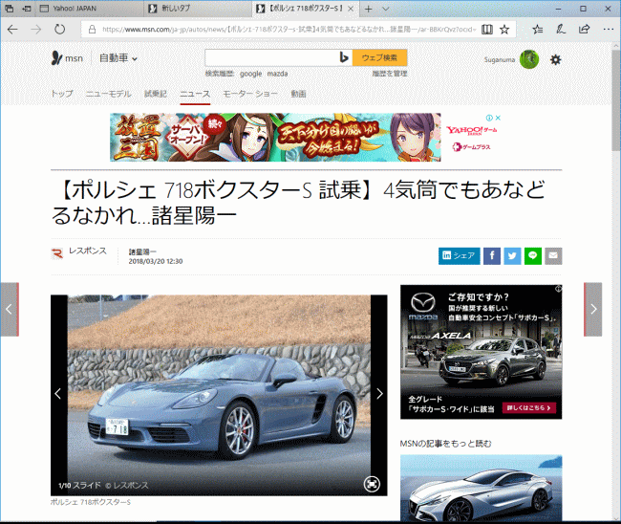Open silver concept car article thumbnail
621x524 pixels.
pyautogui.click(x=481, y=488)
